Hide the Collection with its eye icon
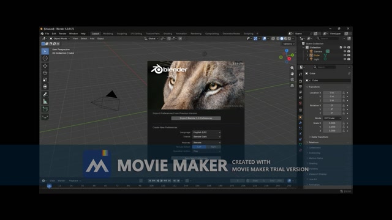This screenshot has height=220, width=392. (345, 48)
